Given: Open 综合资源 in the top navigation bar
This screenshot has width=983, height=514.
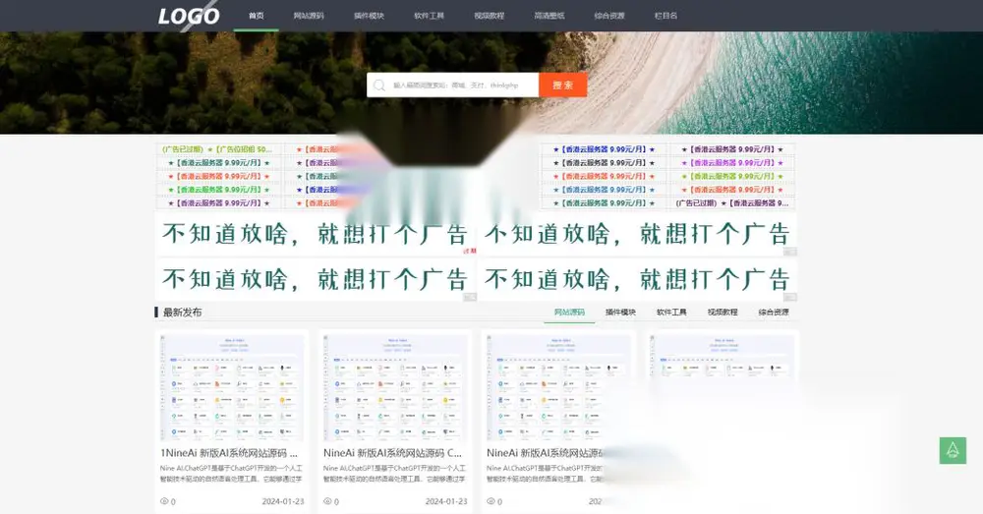Looking at the screenshot, I should pos(609,16).
